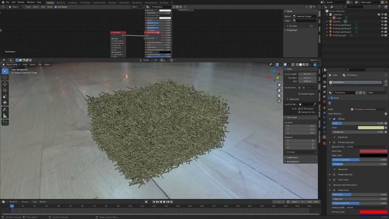Screen dimensions: 389x219
Task: Switch viewport to material preview shading
Action: (x=304, y=65)
